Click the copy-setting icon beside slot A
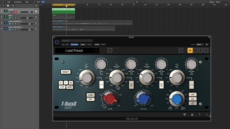 (x=181, y=51)
